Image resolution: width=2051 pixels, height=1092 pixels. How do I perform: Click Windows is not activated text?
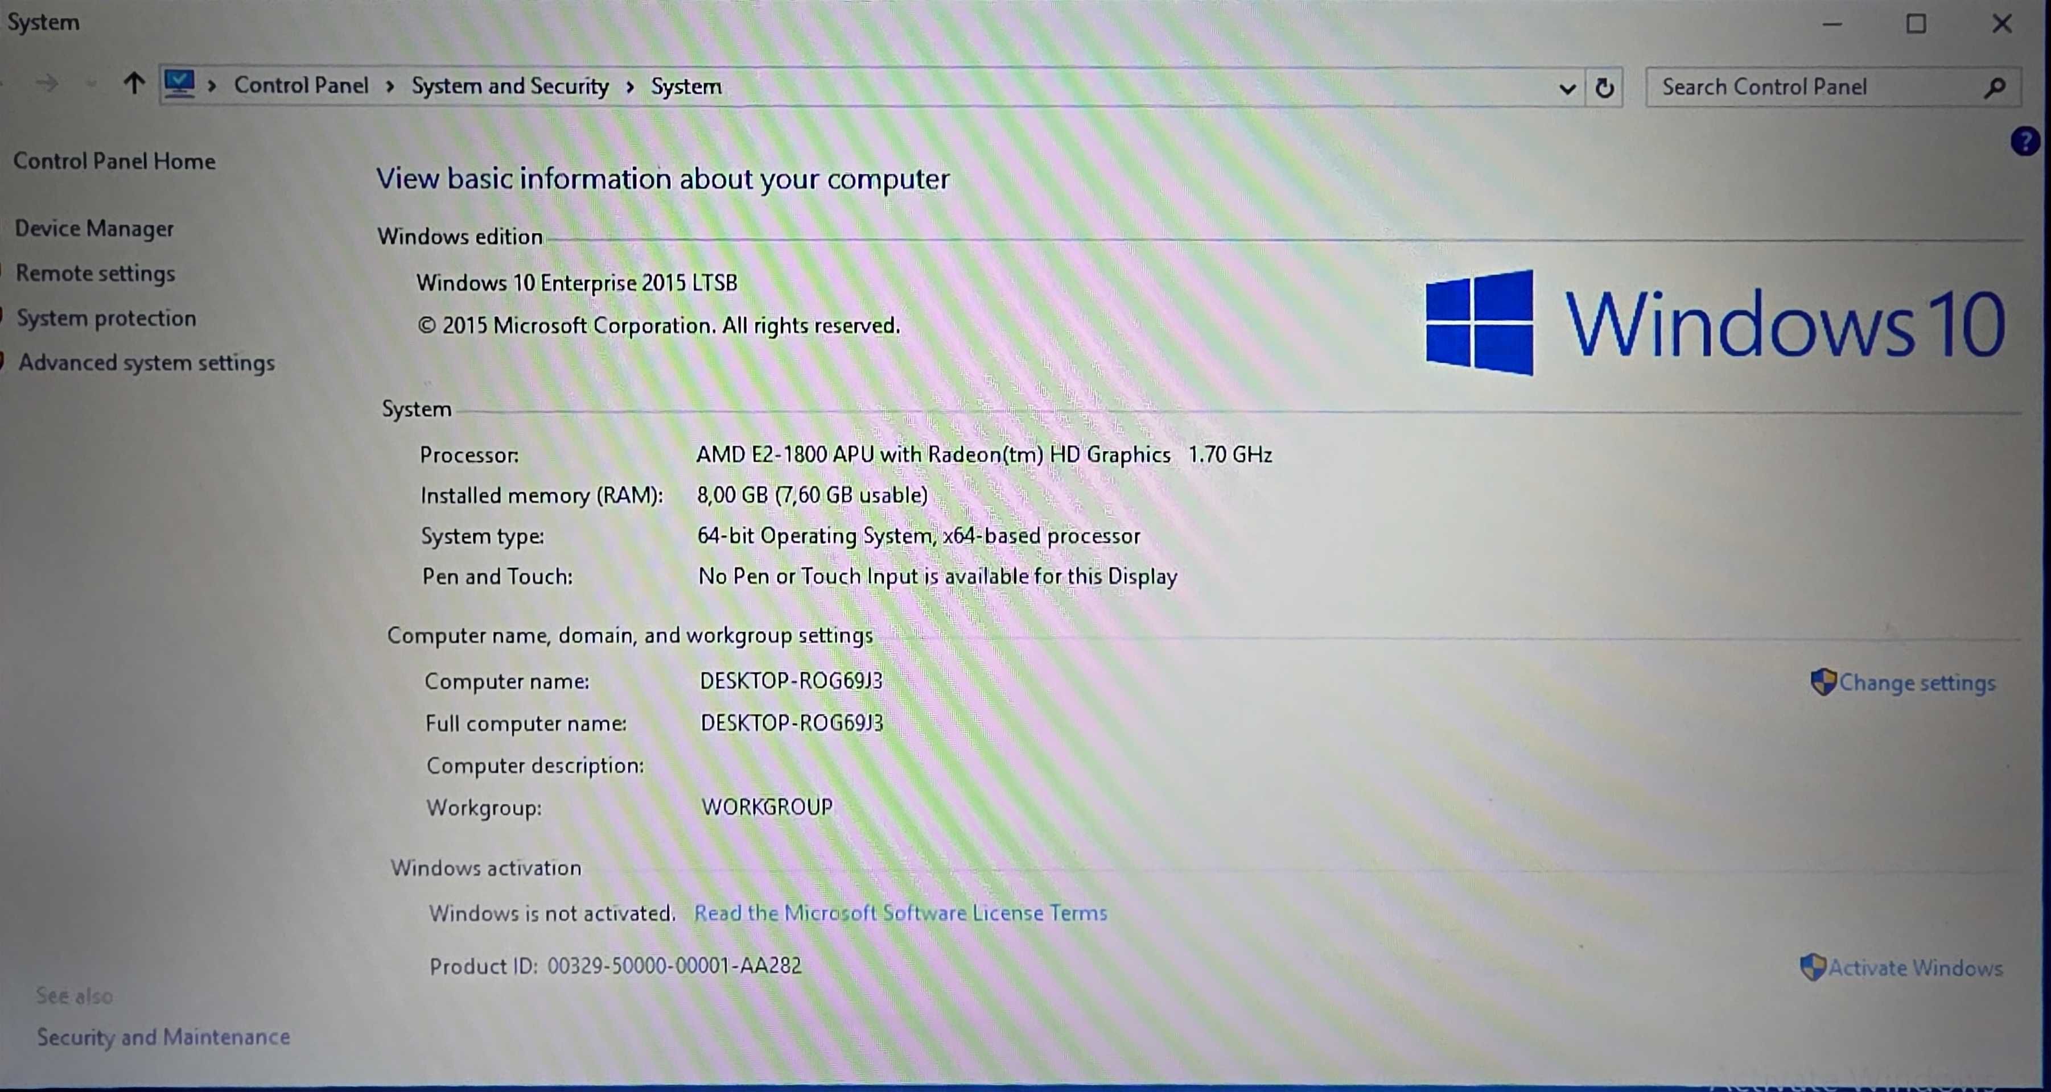click(553, 913)
